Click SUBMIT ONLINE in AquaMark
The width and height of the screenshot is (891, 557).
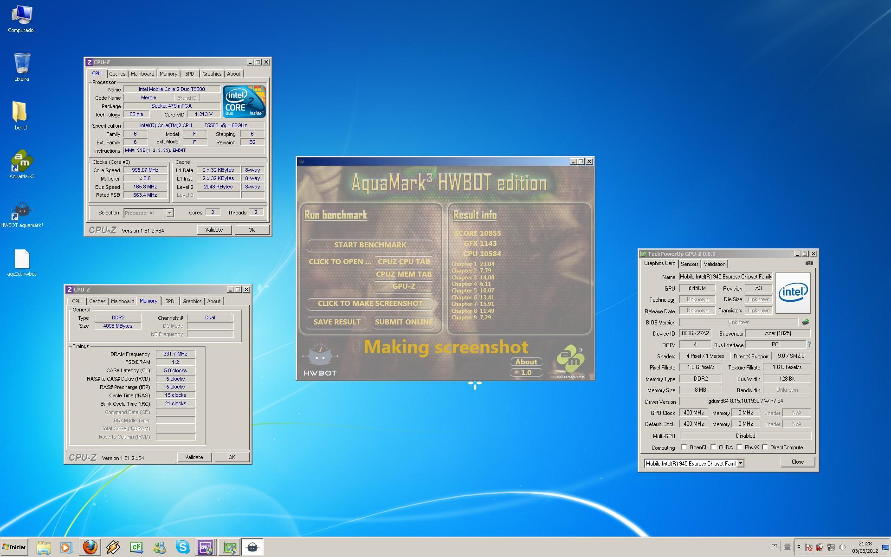[403, 322]
